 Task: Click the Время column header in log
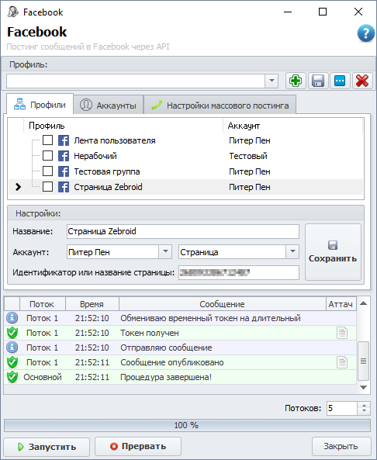(x=92, y=304)
